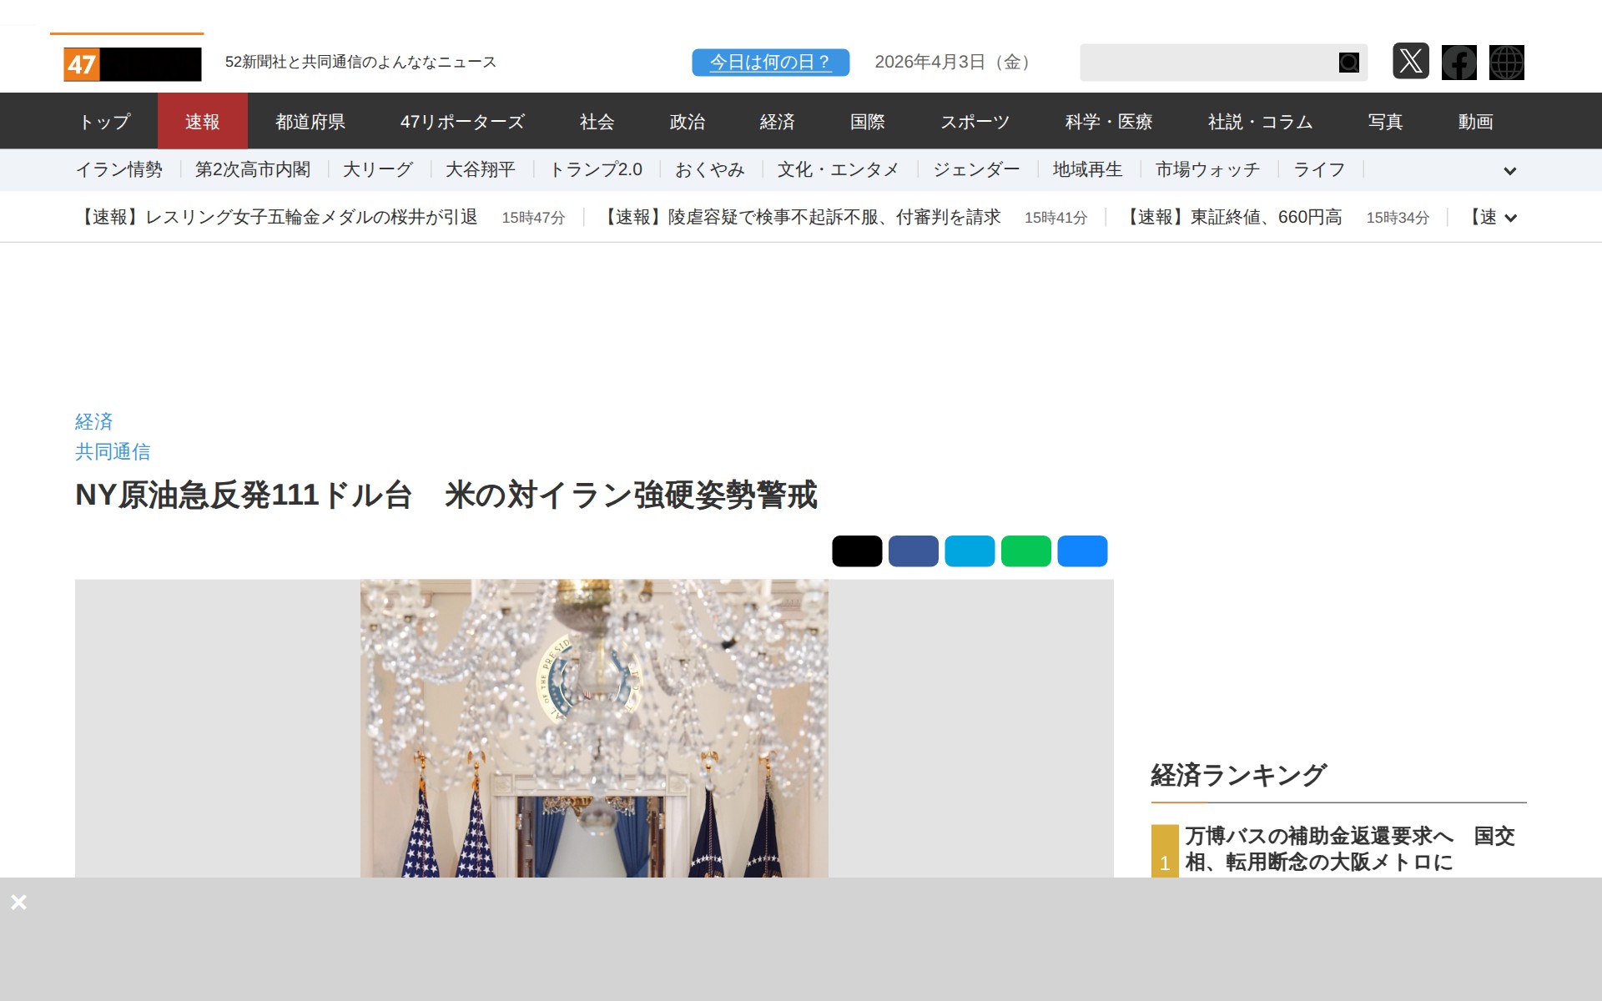Share article via green LINE button
Viewport: 1602px width, 1001px height.
1025,551
